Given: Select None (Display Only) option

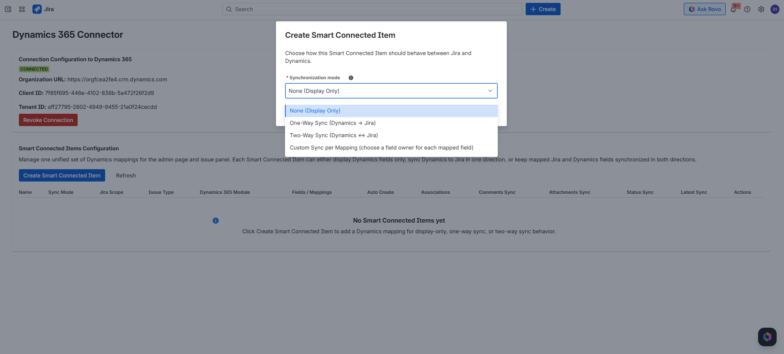Looking at the screenshot, I should [x=391, y=110].
